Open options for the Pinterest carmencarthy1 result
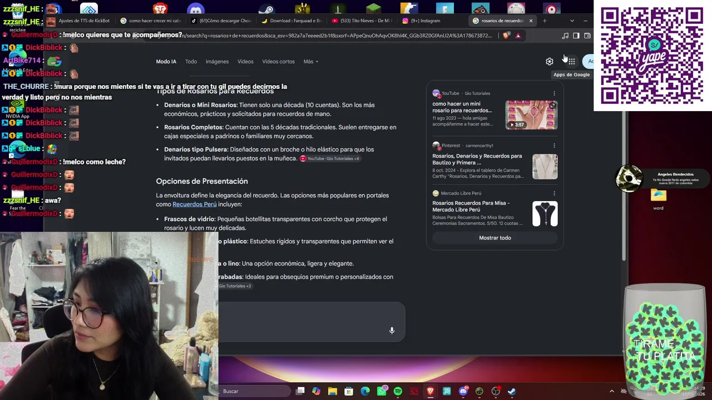This screenshot has width=712, height=400. (x=554, y=146)
